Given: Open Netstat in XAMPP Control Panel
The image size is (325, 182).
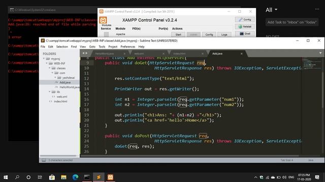Looking at the screenshot, I should pyautogui.click(x=245, y=27).
